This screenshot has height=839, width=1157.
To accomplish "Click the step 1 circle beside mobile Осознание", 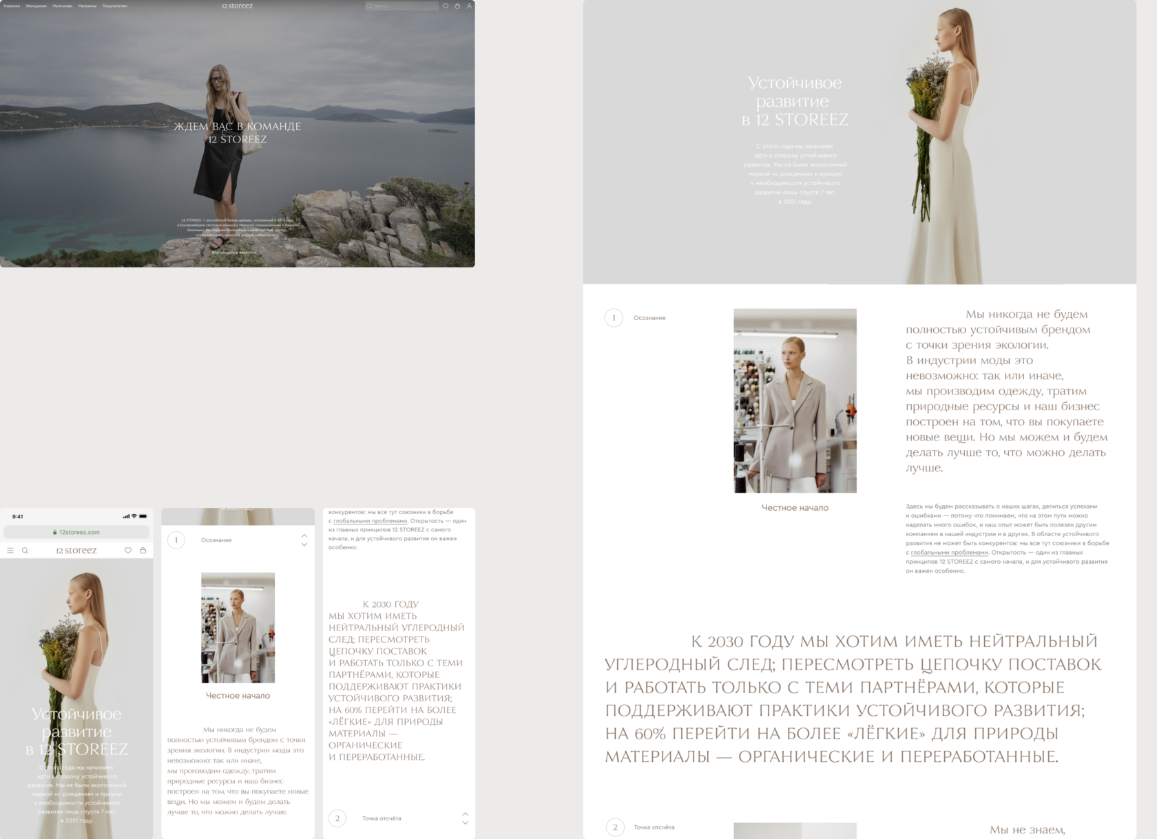I will [x=176, y=540].
